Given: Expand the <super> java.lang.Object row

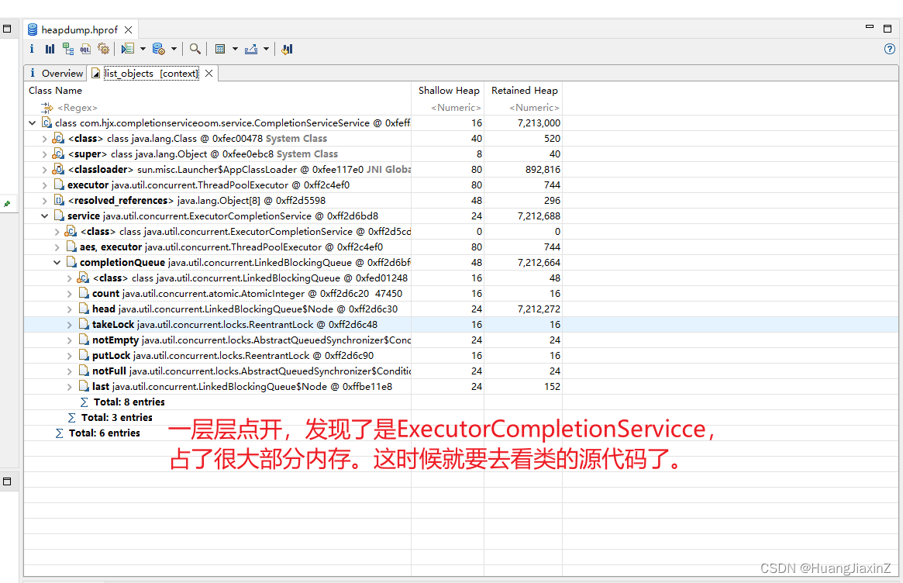Looking at the screenshot, I should [x=44, y=154].
